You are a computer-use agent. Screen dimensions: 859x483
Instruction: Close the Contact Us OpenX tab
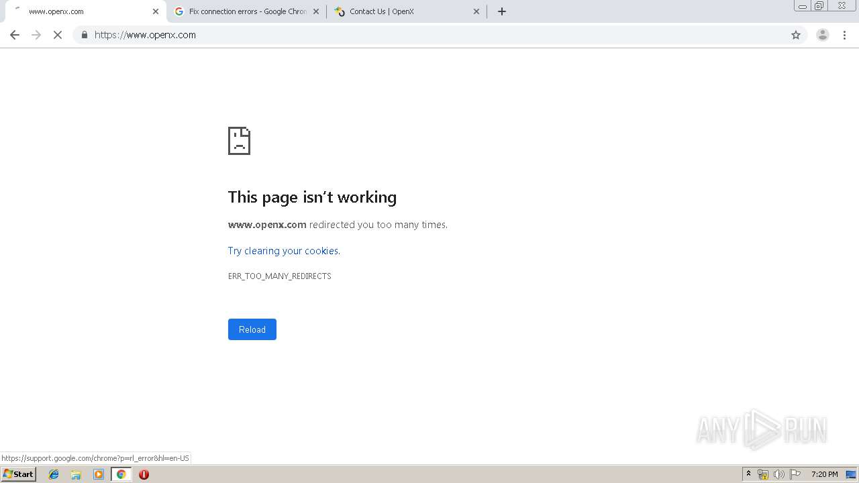476,11
